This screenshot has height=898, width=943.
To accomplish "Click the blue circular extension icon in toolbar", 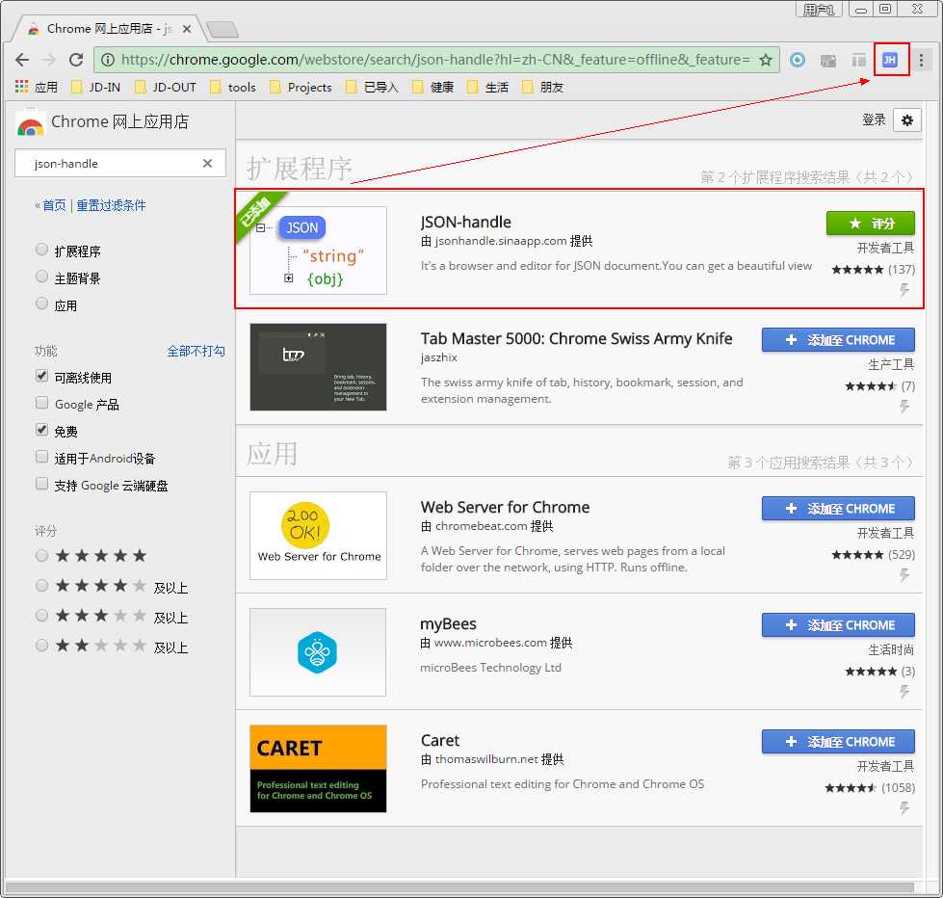I will point(798,60).
